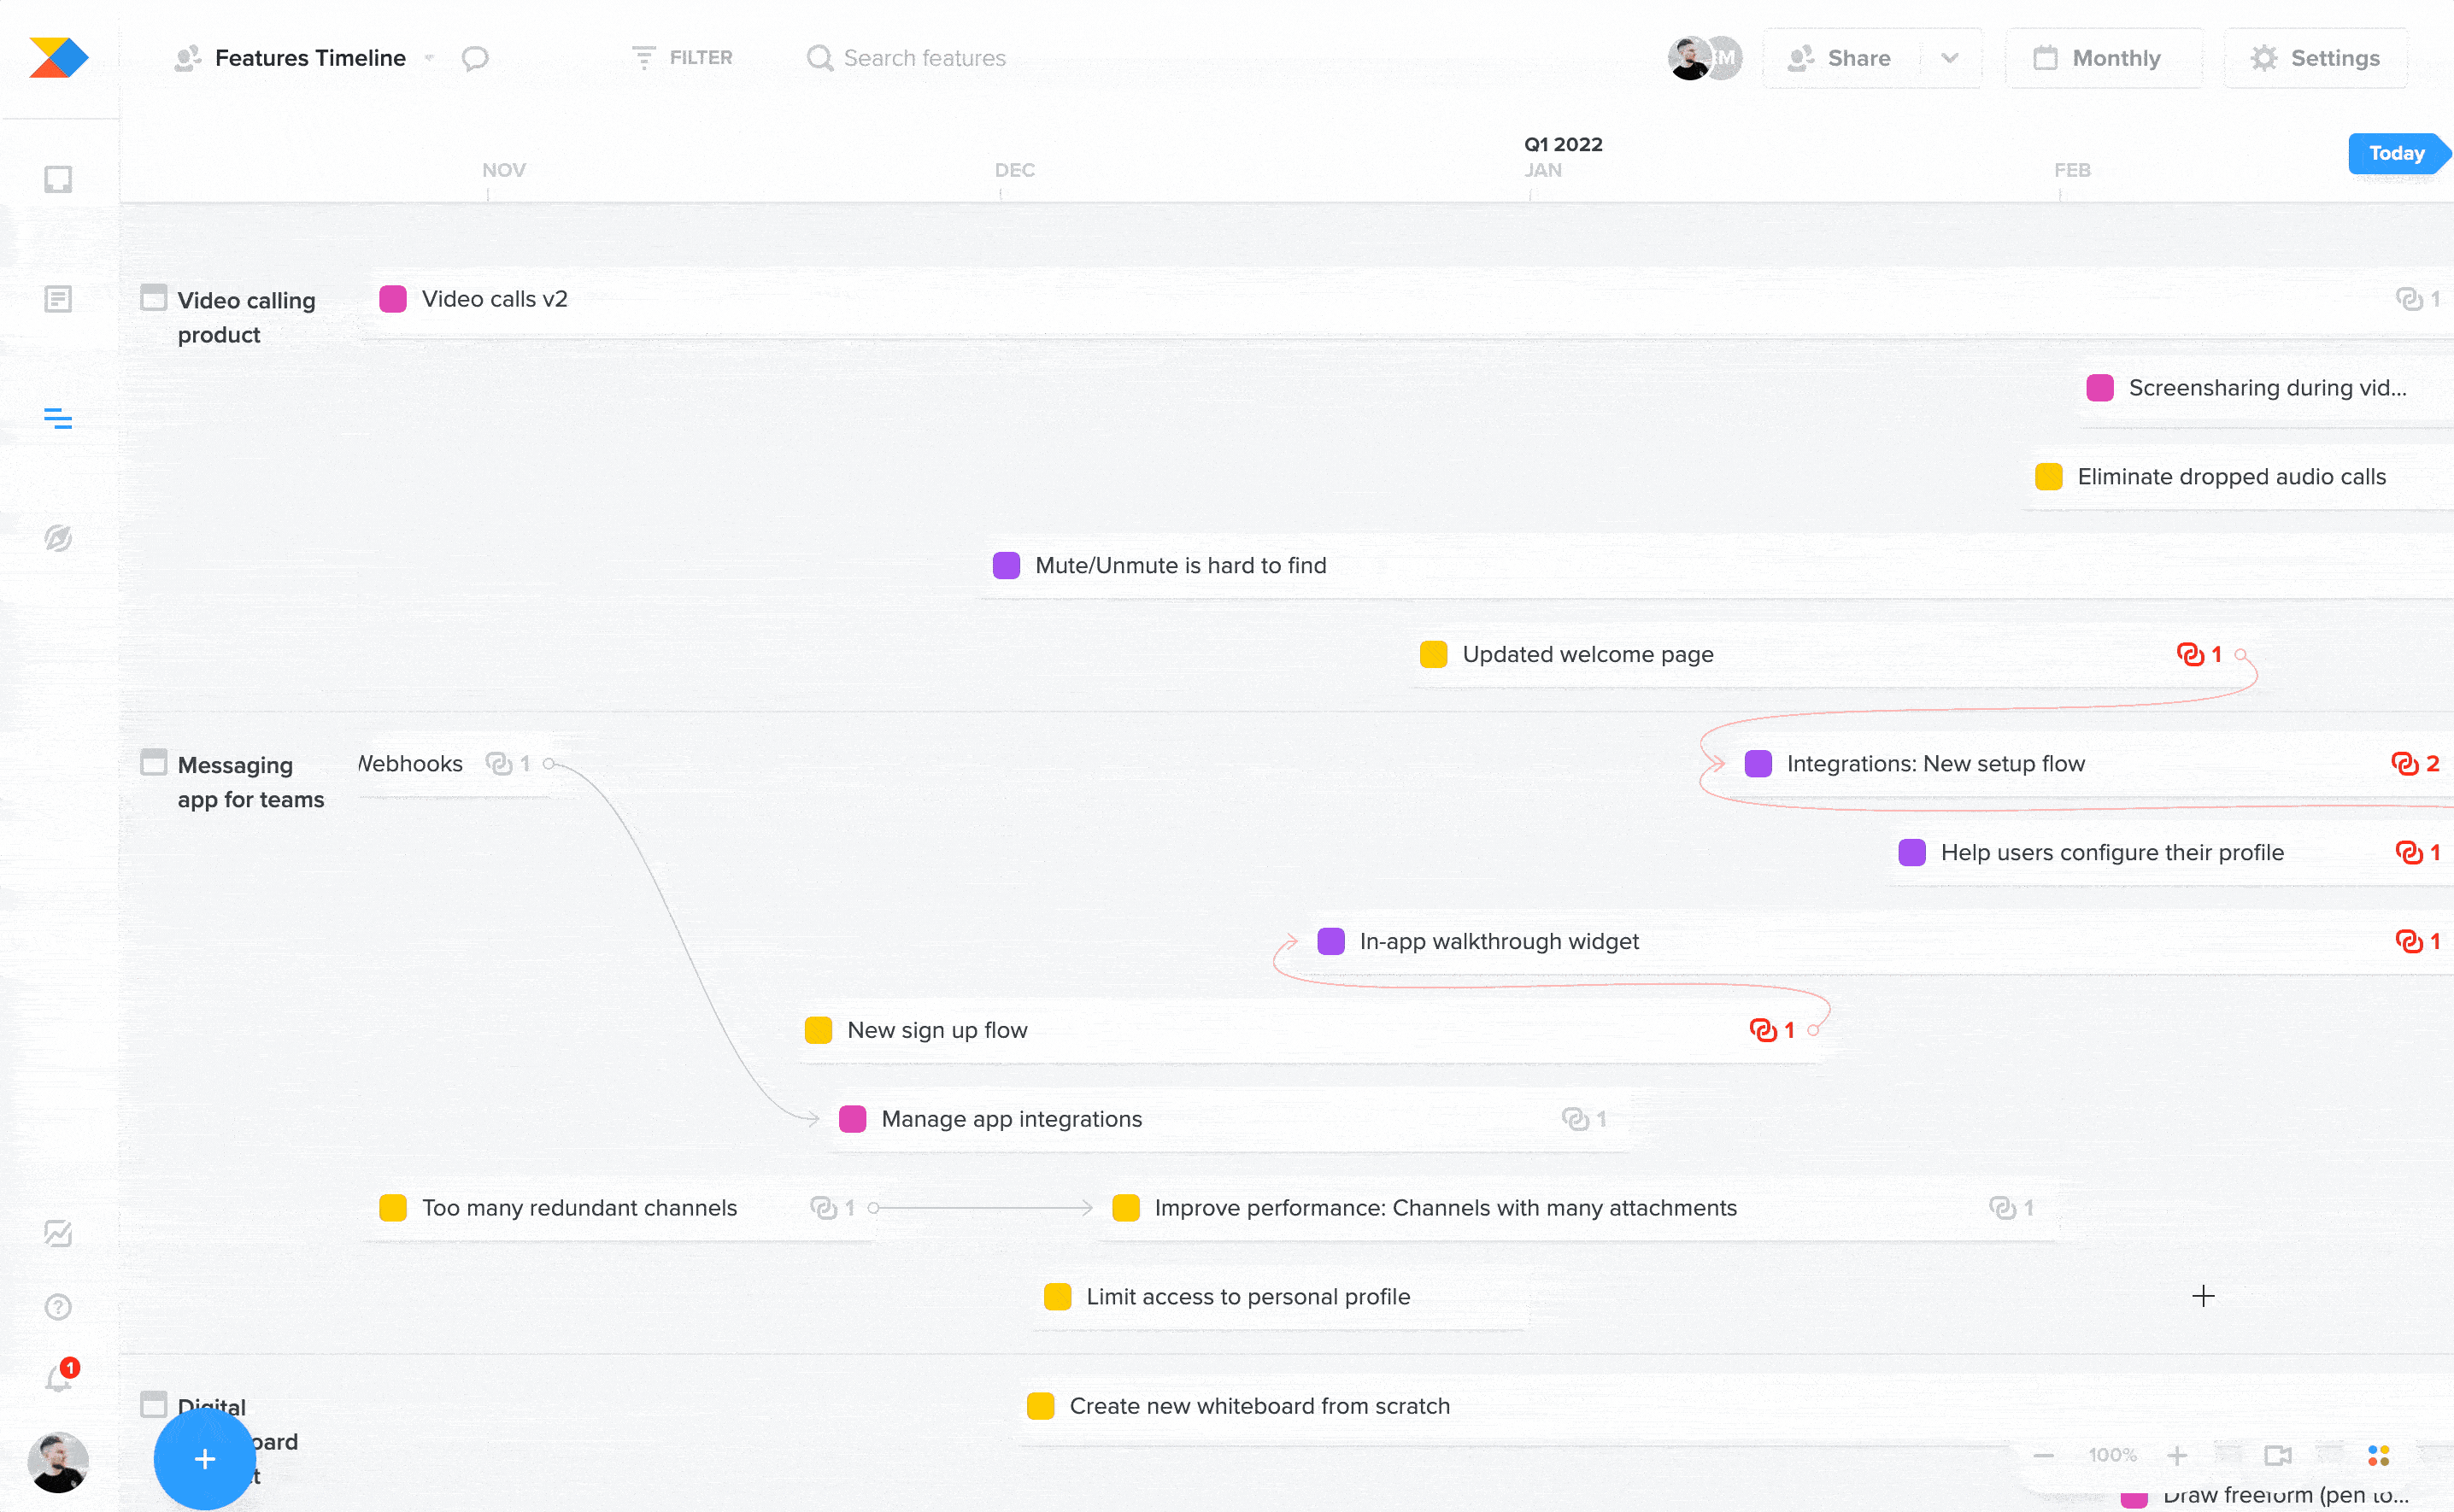Open the notifications bell icon

58,1378
